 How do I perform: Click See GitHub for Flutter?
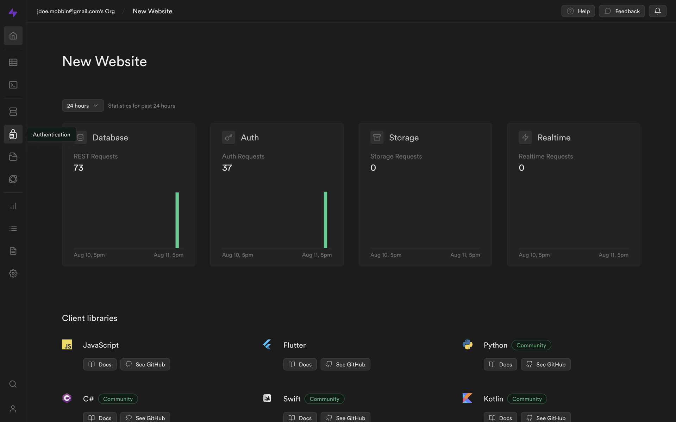[x=345, y=364]
